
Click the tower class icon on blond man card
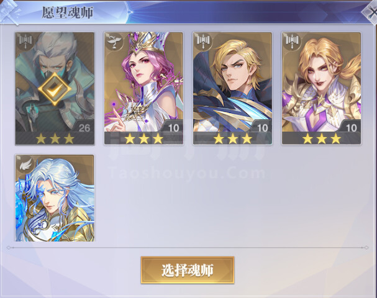click(x=203, y=40)
